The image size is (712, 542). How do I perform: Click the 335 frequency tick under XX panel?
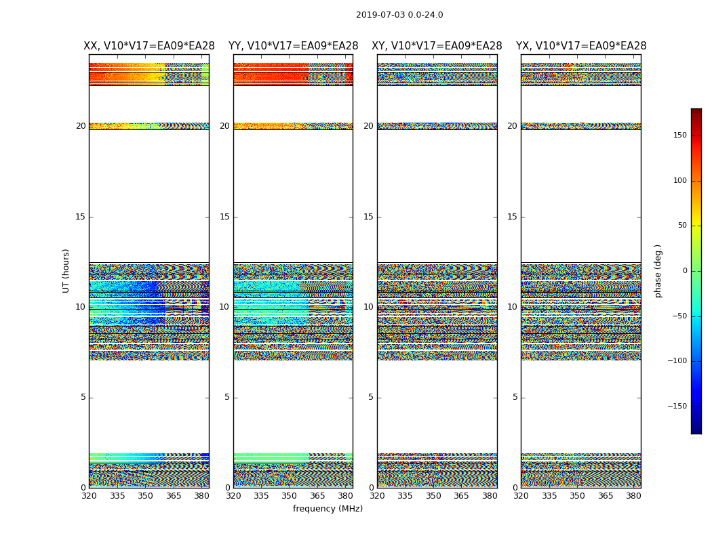tap(117, 496)
